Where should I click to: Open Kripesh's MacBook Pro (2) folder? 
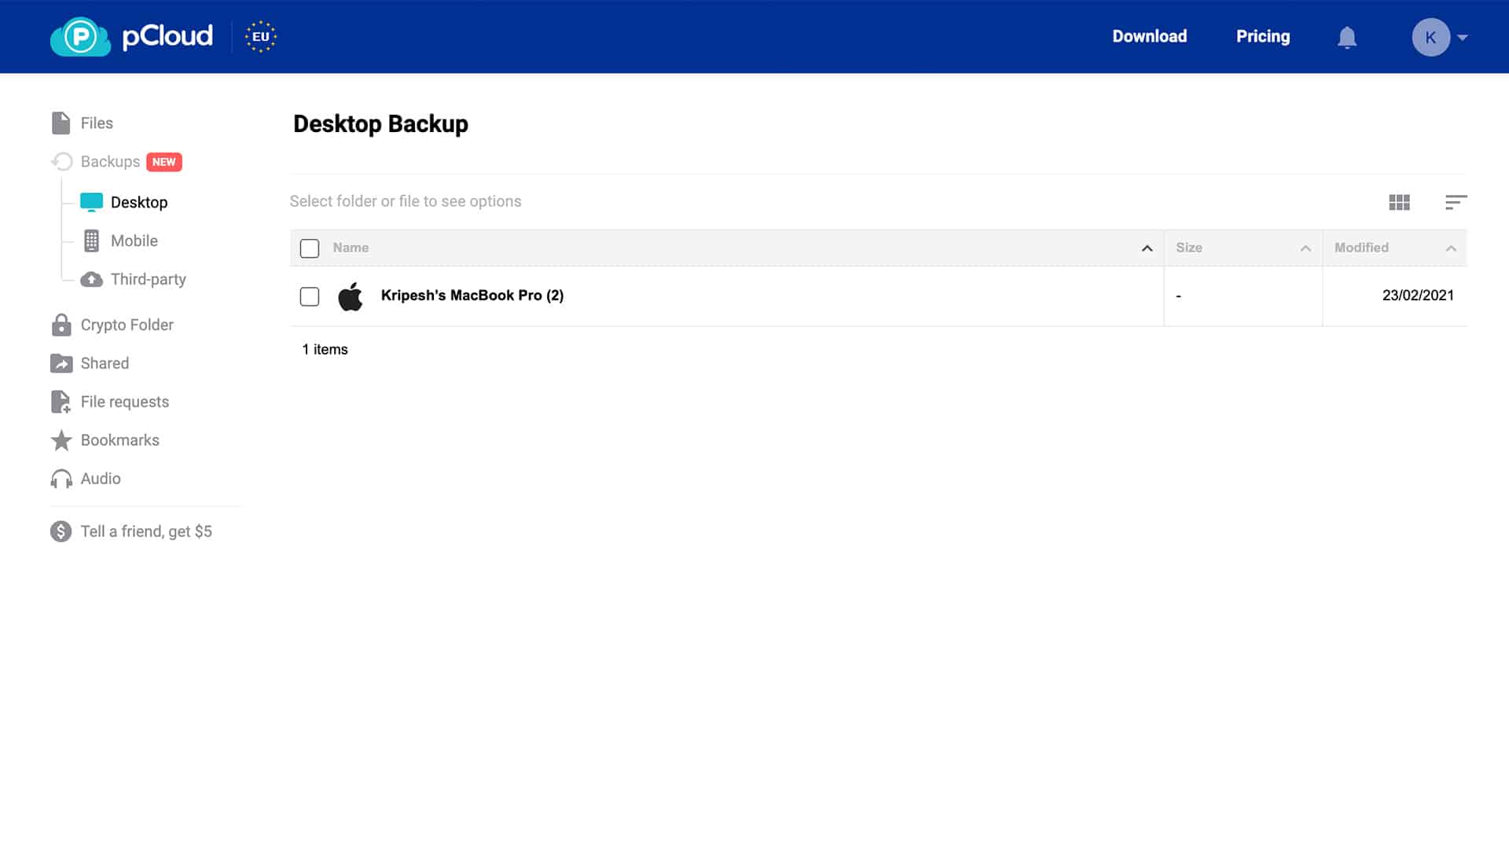(472, 296)
